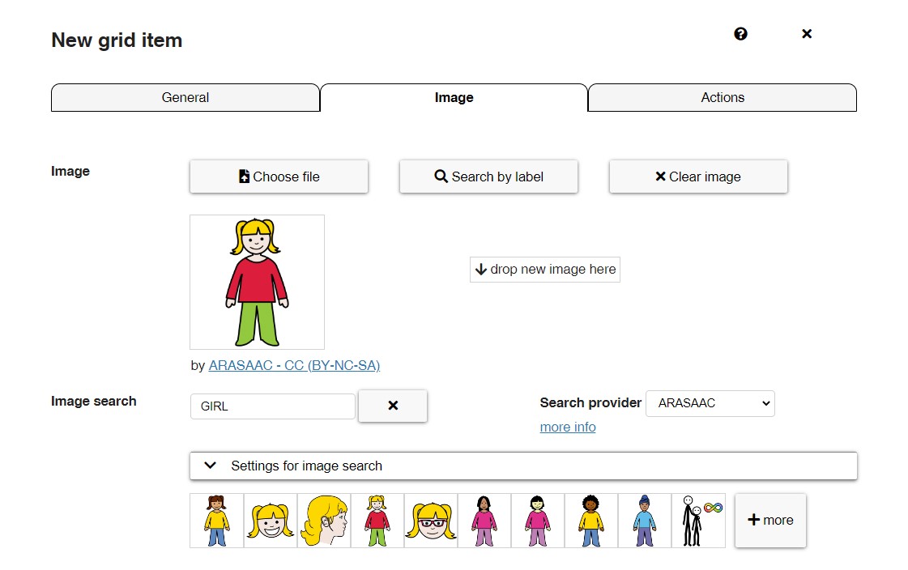
Task: Clear the GIRL search text using X button
Action: click(x=393, y=406)
